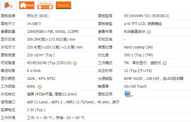The width and height of the screenshot is (191, 122).
Task: Select the 可视区域 label
Action: tap(105, 39)
